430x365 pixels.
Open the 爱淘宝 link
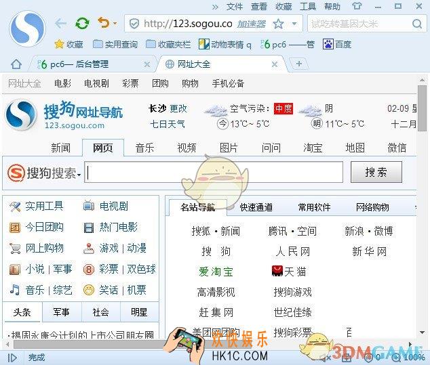(x=216, y=272)
